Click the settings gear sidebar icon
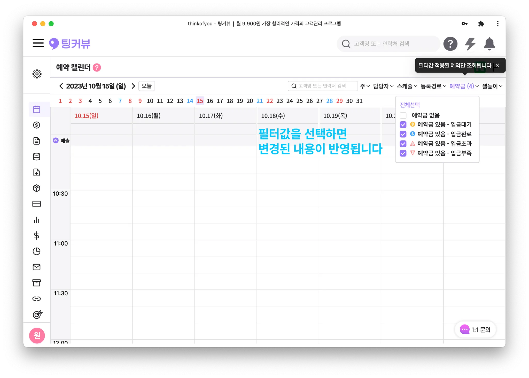Image resolution: width=529 pixels, height=378 pixels. [37, 74]
